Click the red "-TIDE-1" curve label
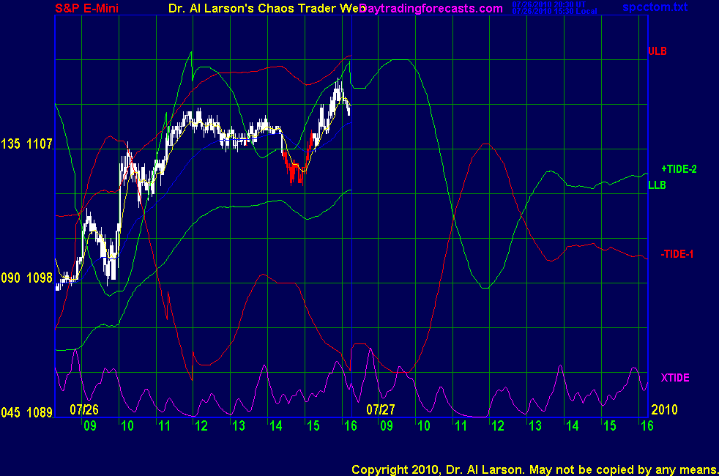719x476 pixels. click(677, 254)
